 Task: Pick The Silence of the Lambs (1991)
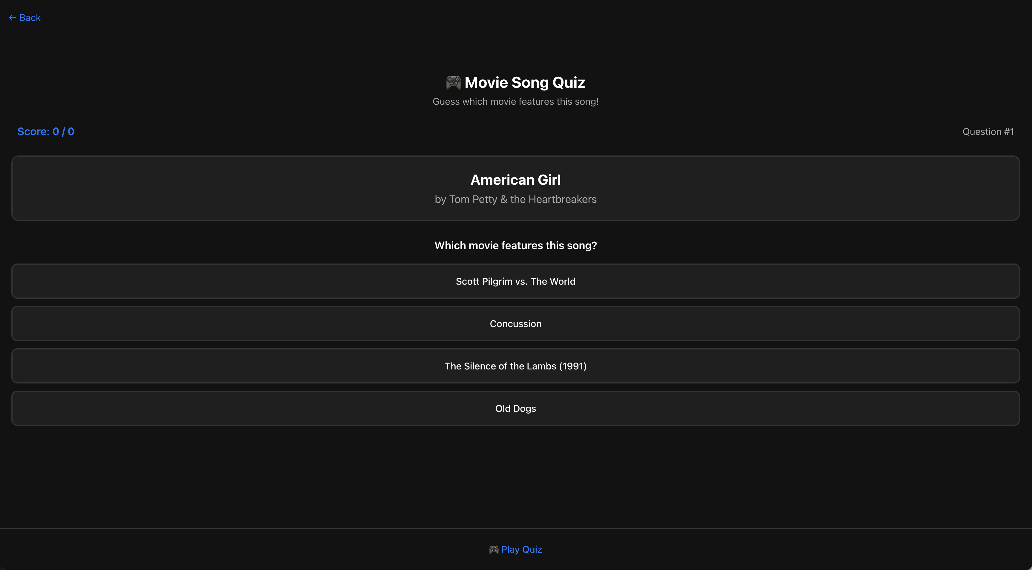point(516,366)
